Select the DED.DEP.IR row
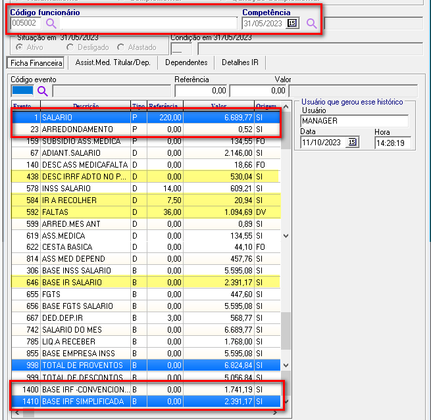This screenshot has height=420, width=431. coord(145,317)
